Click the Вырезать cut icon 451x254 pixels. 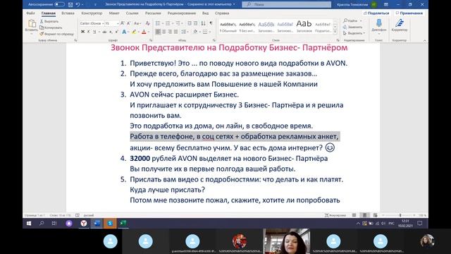coord(42,21)
